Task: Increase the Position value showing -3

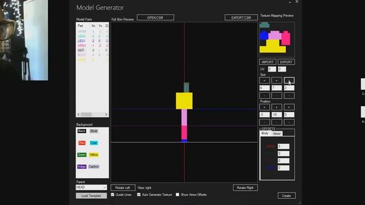Action: tap(265, 107)
